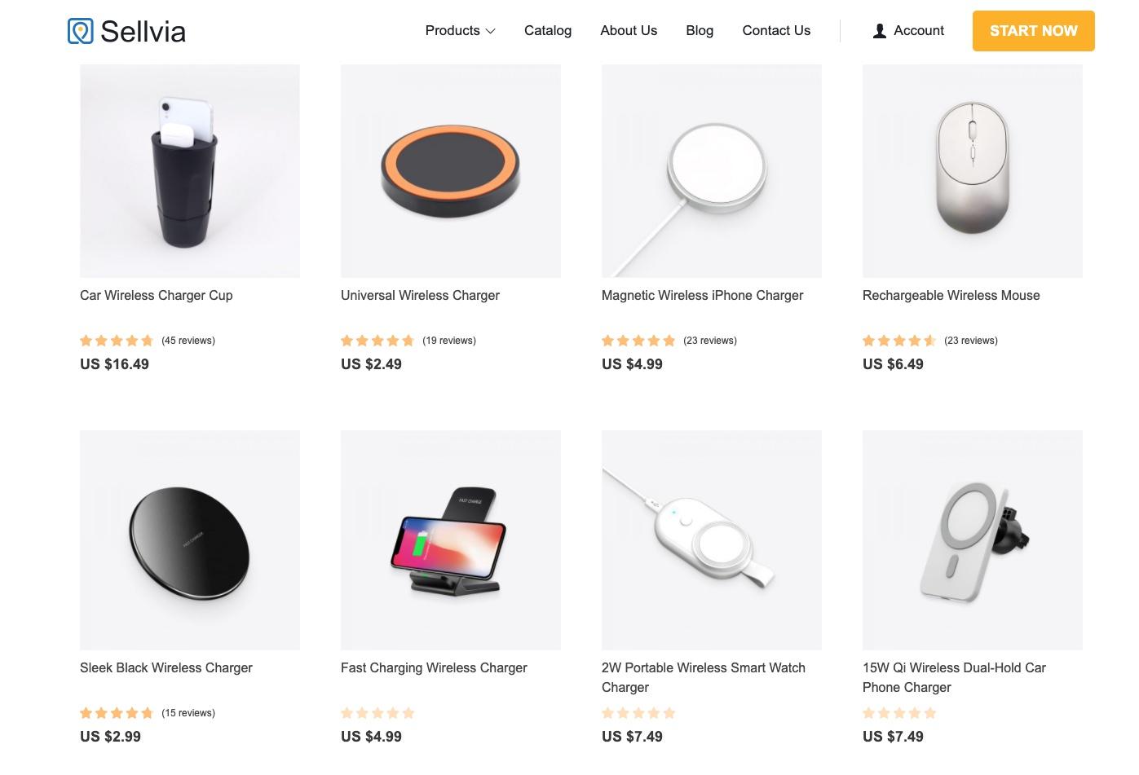This screenshot has width=1139, height=775.
Task: Click the START NOW button
Action: pos(1033,31)
